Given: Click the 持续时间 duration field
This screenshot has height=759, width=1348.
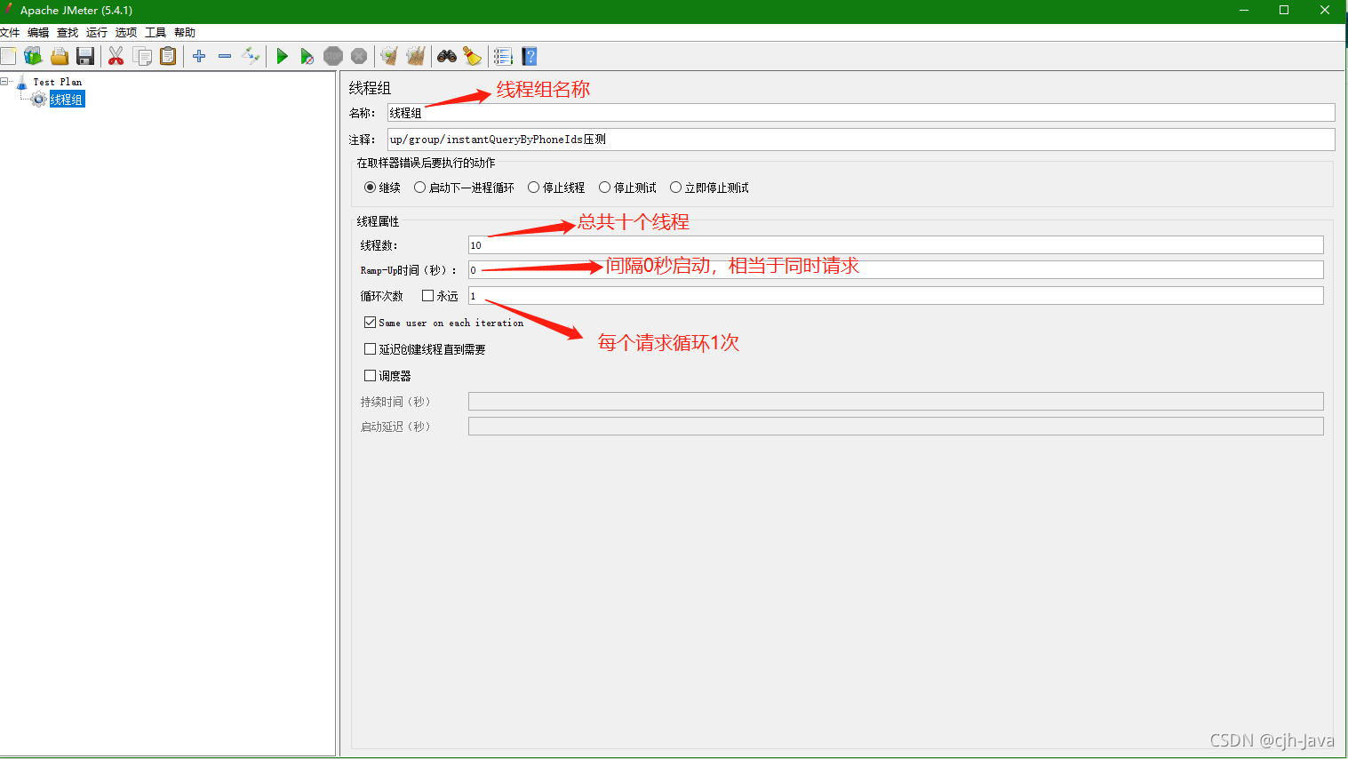Looking at the screenshot, I should pyautogui.click(x=896, y=402).
